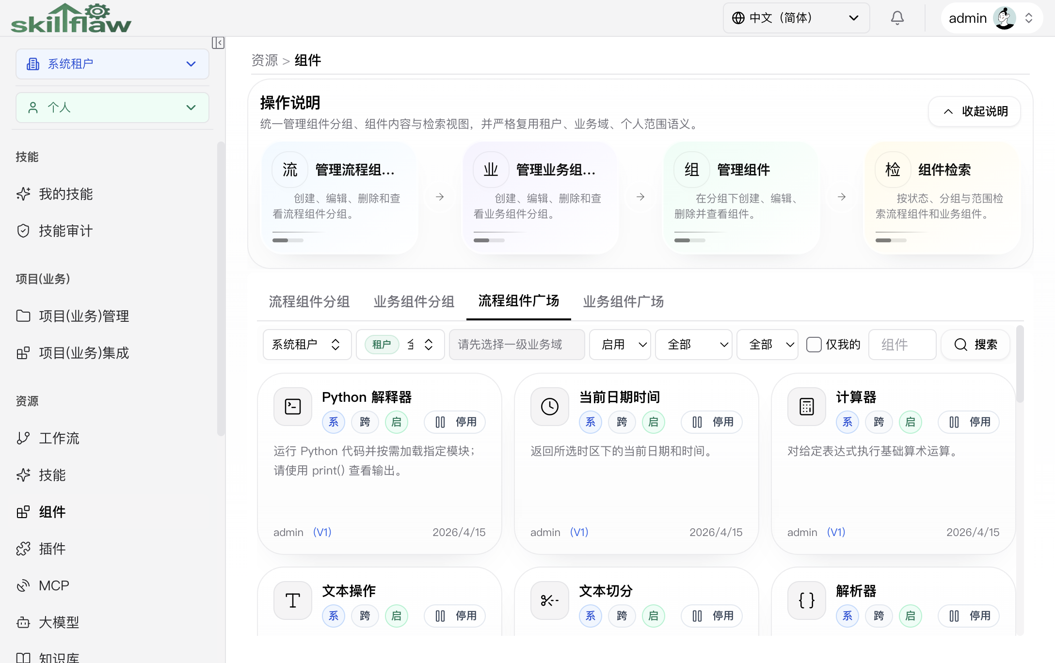Open 启用 status dropdown
Viewport: 1055px width, 663px height.
(620, 345)
